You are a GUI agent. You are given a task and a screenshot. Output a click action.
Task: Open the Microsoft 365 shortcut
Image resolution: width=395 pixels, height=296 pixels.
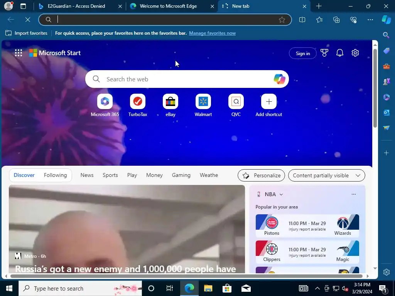click(x=105, y=106)
